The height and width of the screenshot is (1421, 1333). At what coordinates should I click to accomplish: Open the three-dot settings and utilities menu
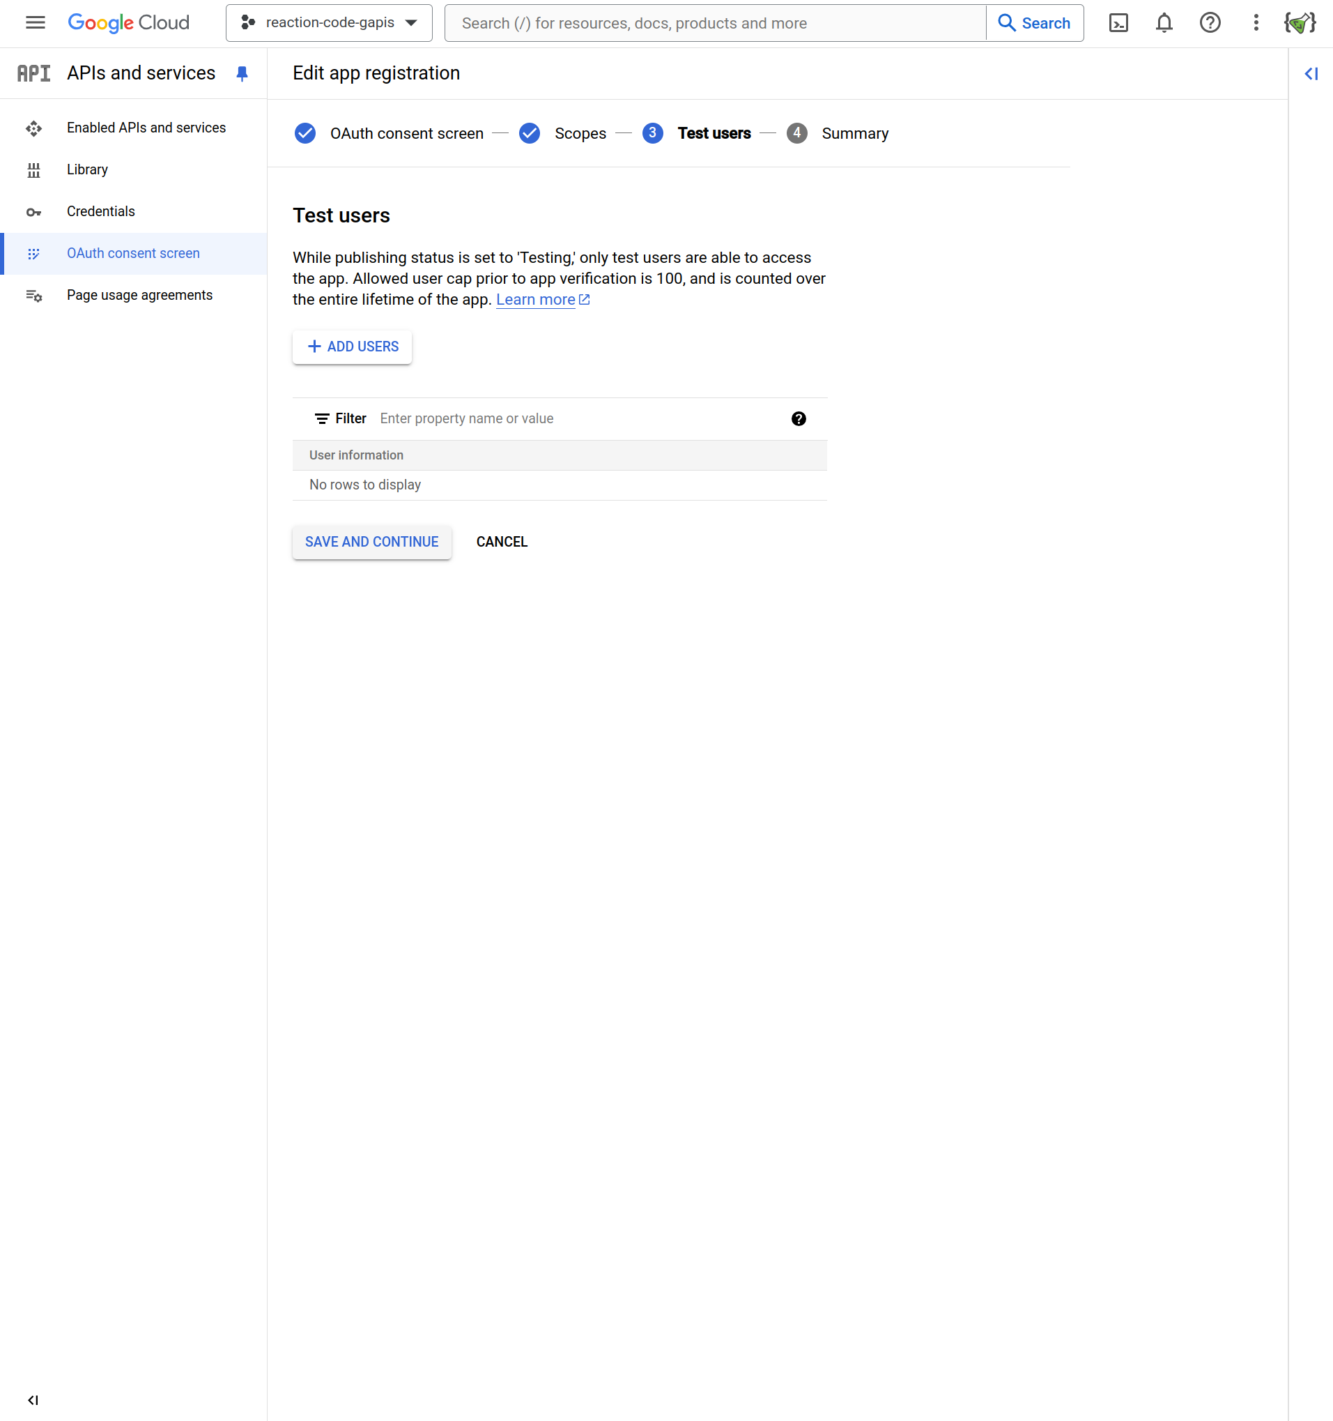point(1255,23)
